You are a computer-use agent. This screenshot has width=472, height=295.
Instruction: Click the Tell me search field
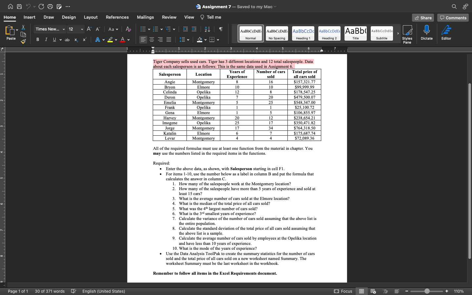coord(211,17)
